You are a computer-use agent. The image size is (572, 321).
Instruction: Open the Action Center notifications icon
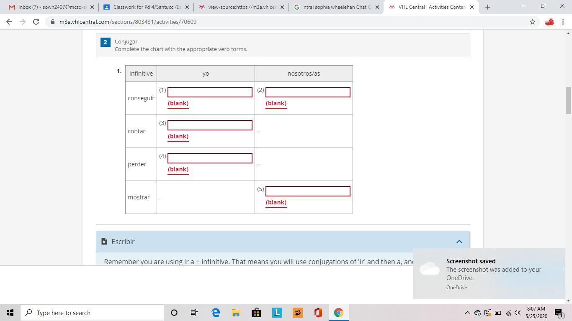[x=558, y=313]
